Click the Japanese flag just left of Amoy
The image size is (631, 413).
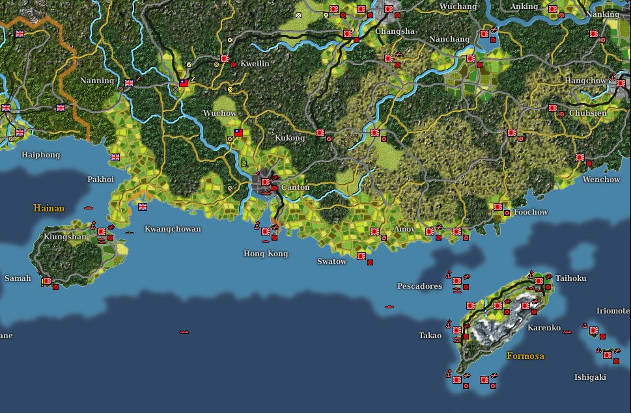point(375,232)
